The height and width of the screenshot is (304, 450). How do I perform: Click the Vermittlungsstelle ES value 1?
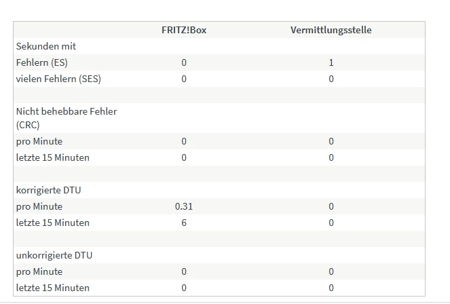point(331,62)
